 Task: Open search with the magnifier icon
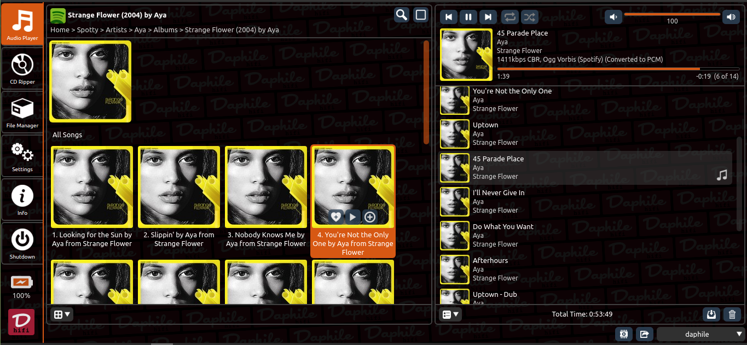[402, 15]
